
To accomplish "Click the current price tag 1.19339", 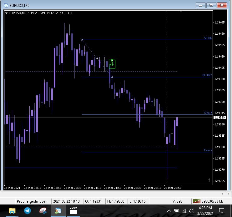I will (x=219, y=118).
